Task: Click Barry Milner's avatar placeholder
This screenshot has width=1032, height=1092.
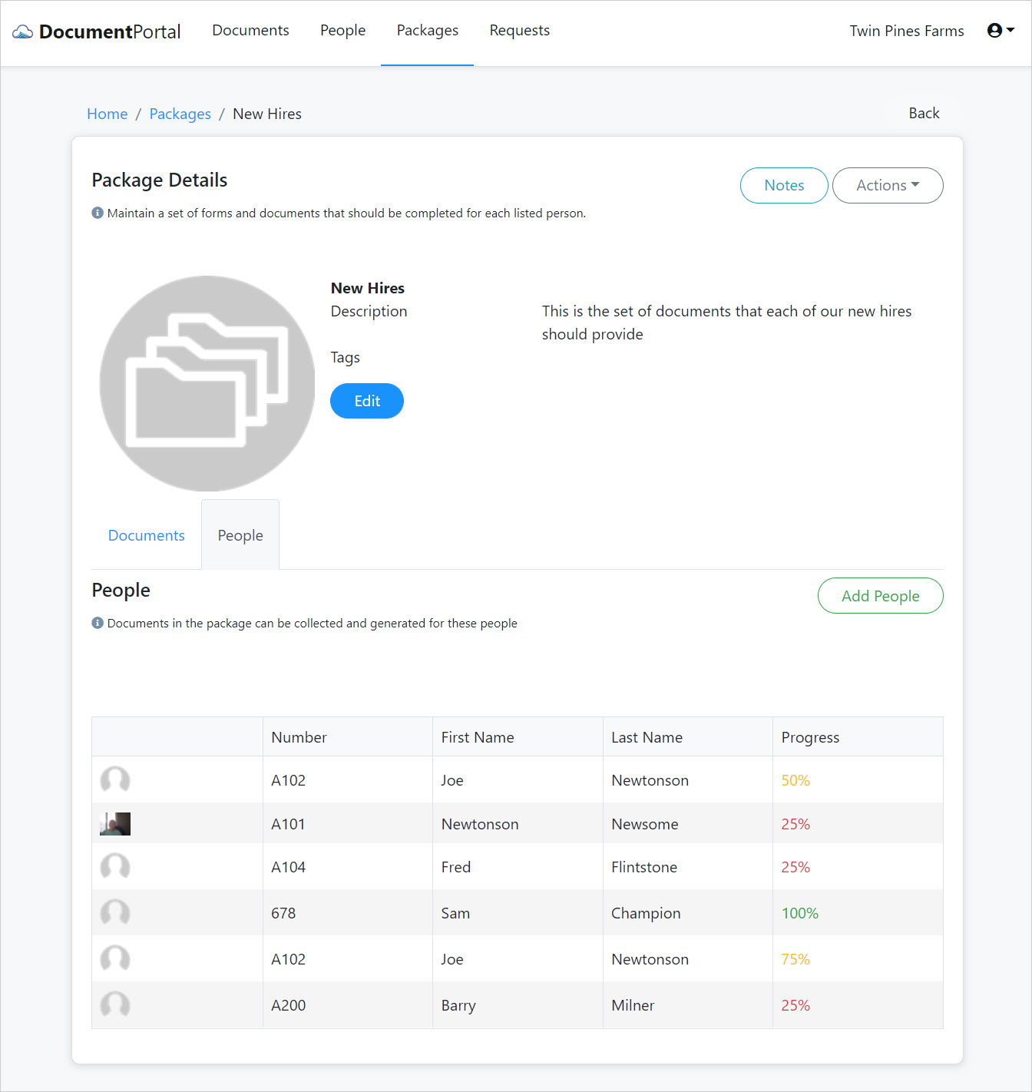Action: coord(114,1004)
